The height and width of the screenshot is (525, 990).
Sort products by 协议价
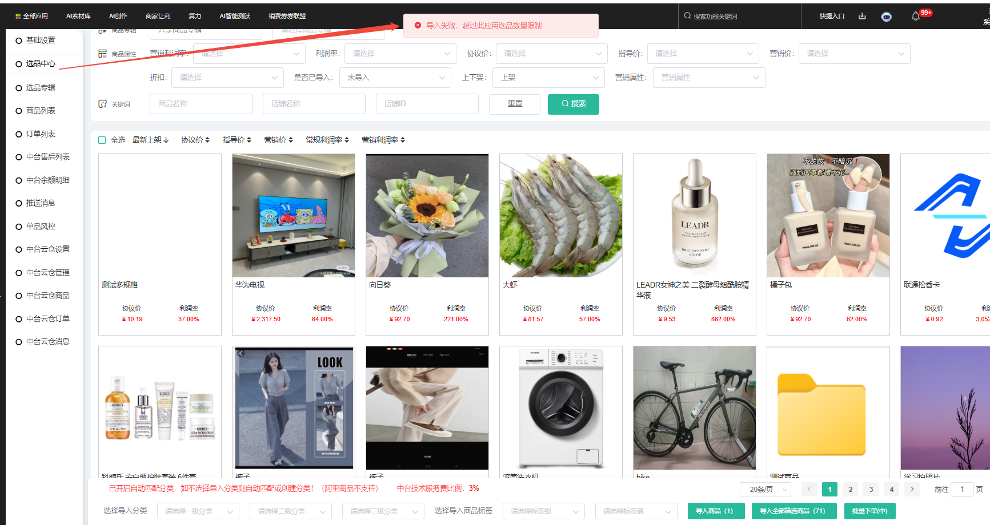coord(195,140)
